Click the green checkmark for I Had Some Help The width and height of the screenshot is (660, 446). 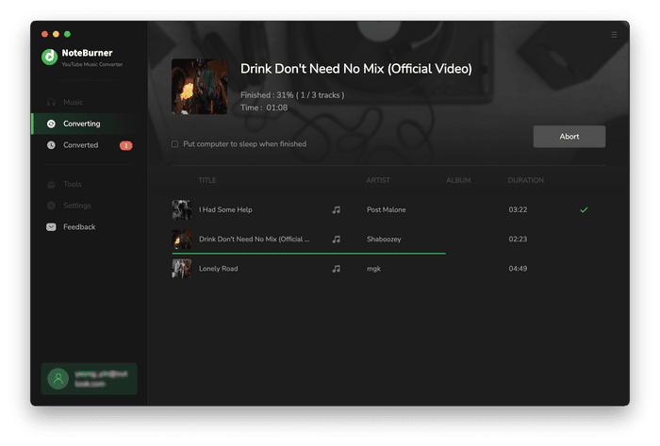point(584,209)
